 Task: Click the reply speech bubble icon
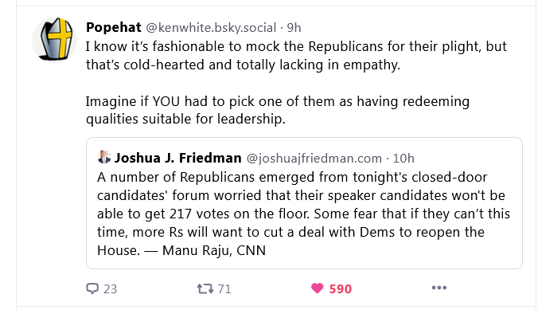[x=92, y=288]
